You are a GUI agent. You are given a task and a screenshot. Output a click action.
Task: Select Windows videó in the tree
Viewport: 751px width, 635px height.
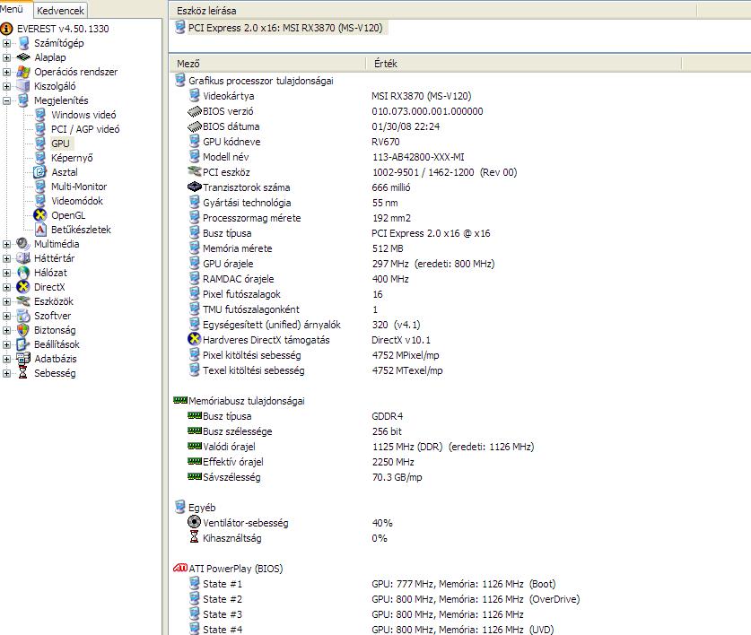[x=83, y=115]
